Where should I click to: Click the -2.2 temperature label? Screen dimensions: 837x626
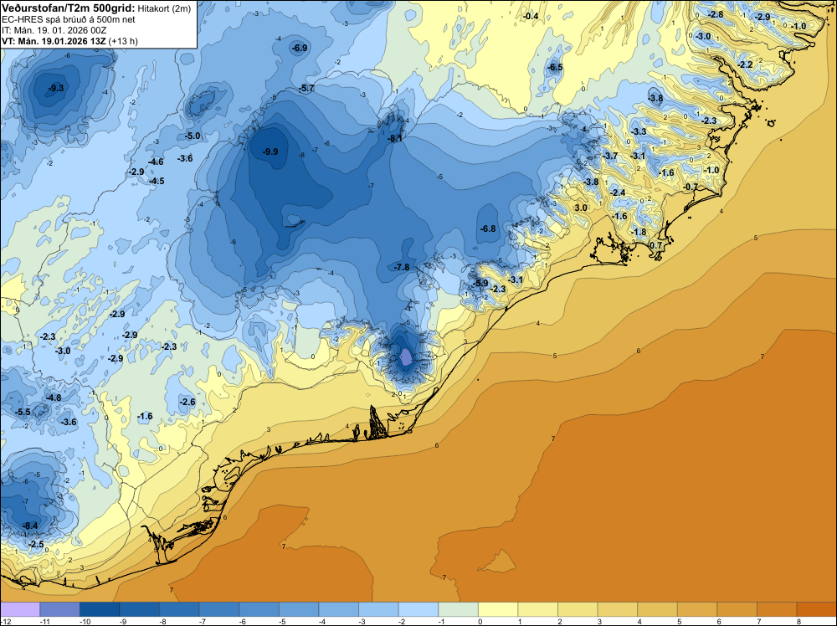point(745,64)
